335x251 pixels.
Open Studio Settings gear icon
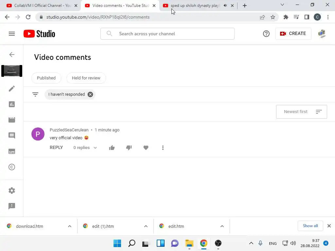click(x=12, y=191)
